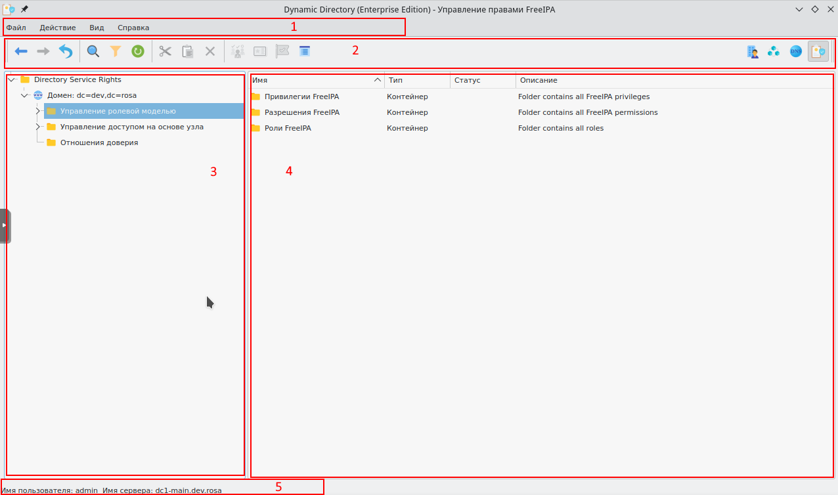Click the Описание column header
The width and height of the screenshot is (838, 495).
click(539, 80)
